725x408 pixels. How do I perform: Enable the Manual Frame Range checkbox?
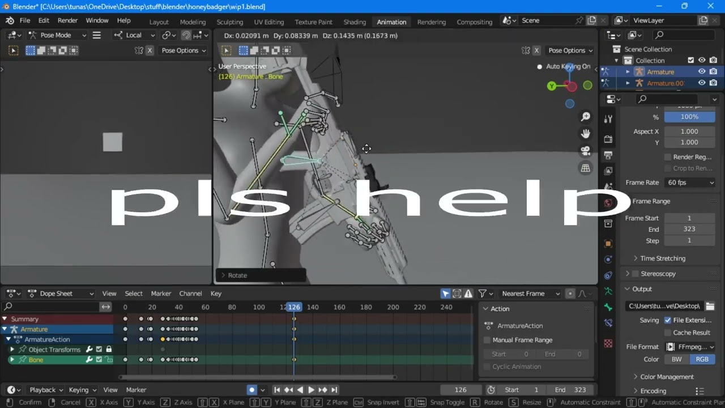(487, 340)
